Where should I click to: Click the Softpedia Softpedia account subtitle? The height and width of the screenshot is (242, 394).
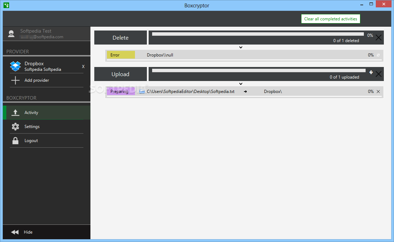tap(43, 69)
